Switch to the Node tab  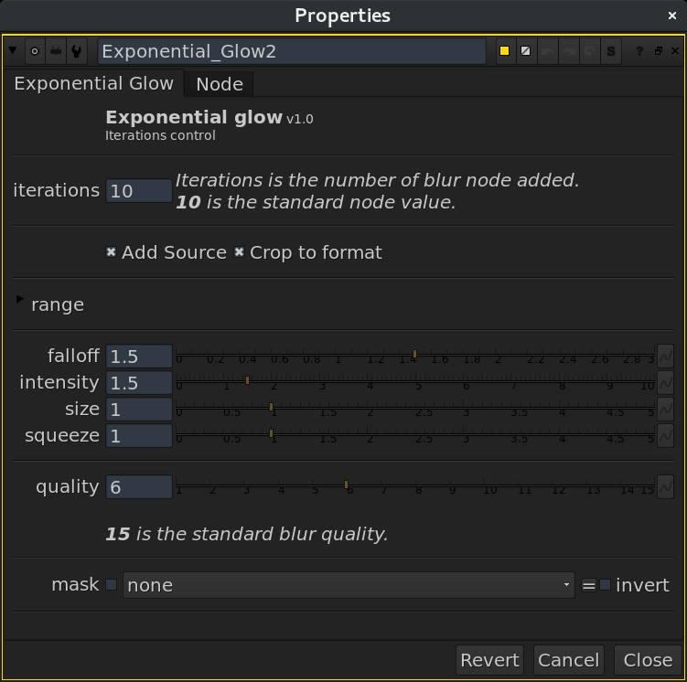220,85
